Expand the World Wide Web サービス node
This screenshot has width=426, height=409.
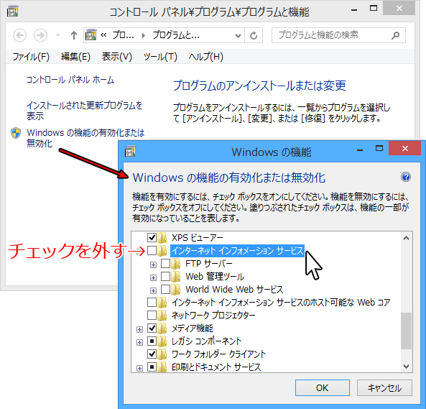click(153, 291)
